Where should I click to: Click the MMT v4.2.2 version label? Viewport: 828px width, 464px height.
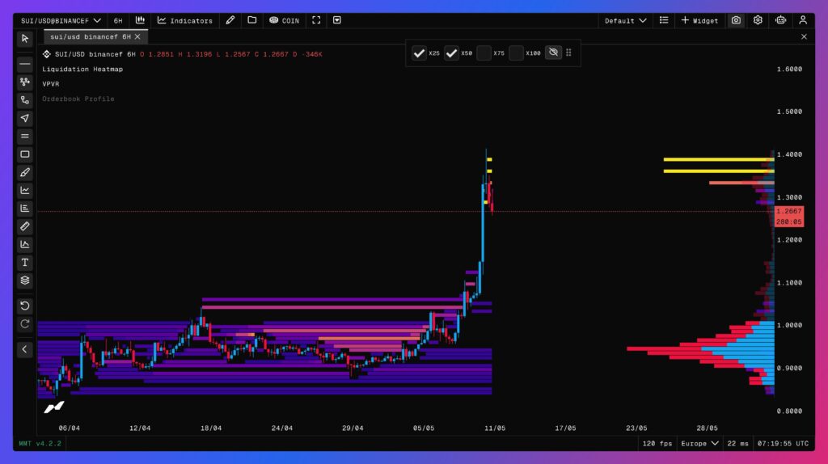[40, 444]
